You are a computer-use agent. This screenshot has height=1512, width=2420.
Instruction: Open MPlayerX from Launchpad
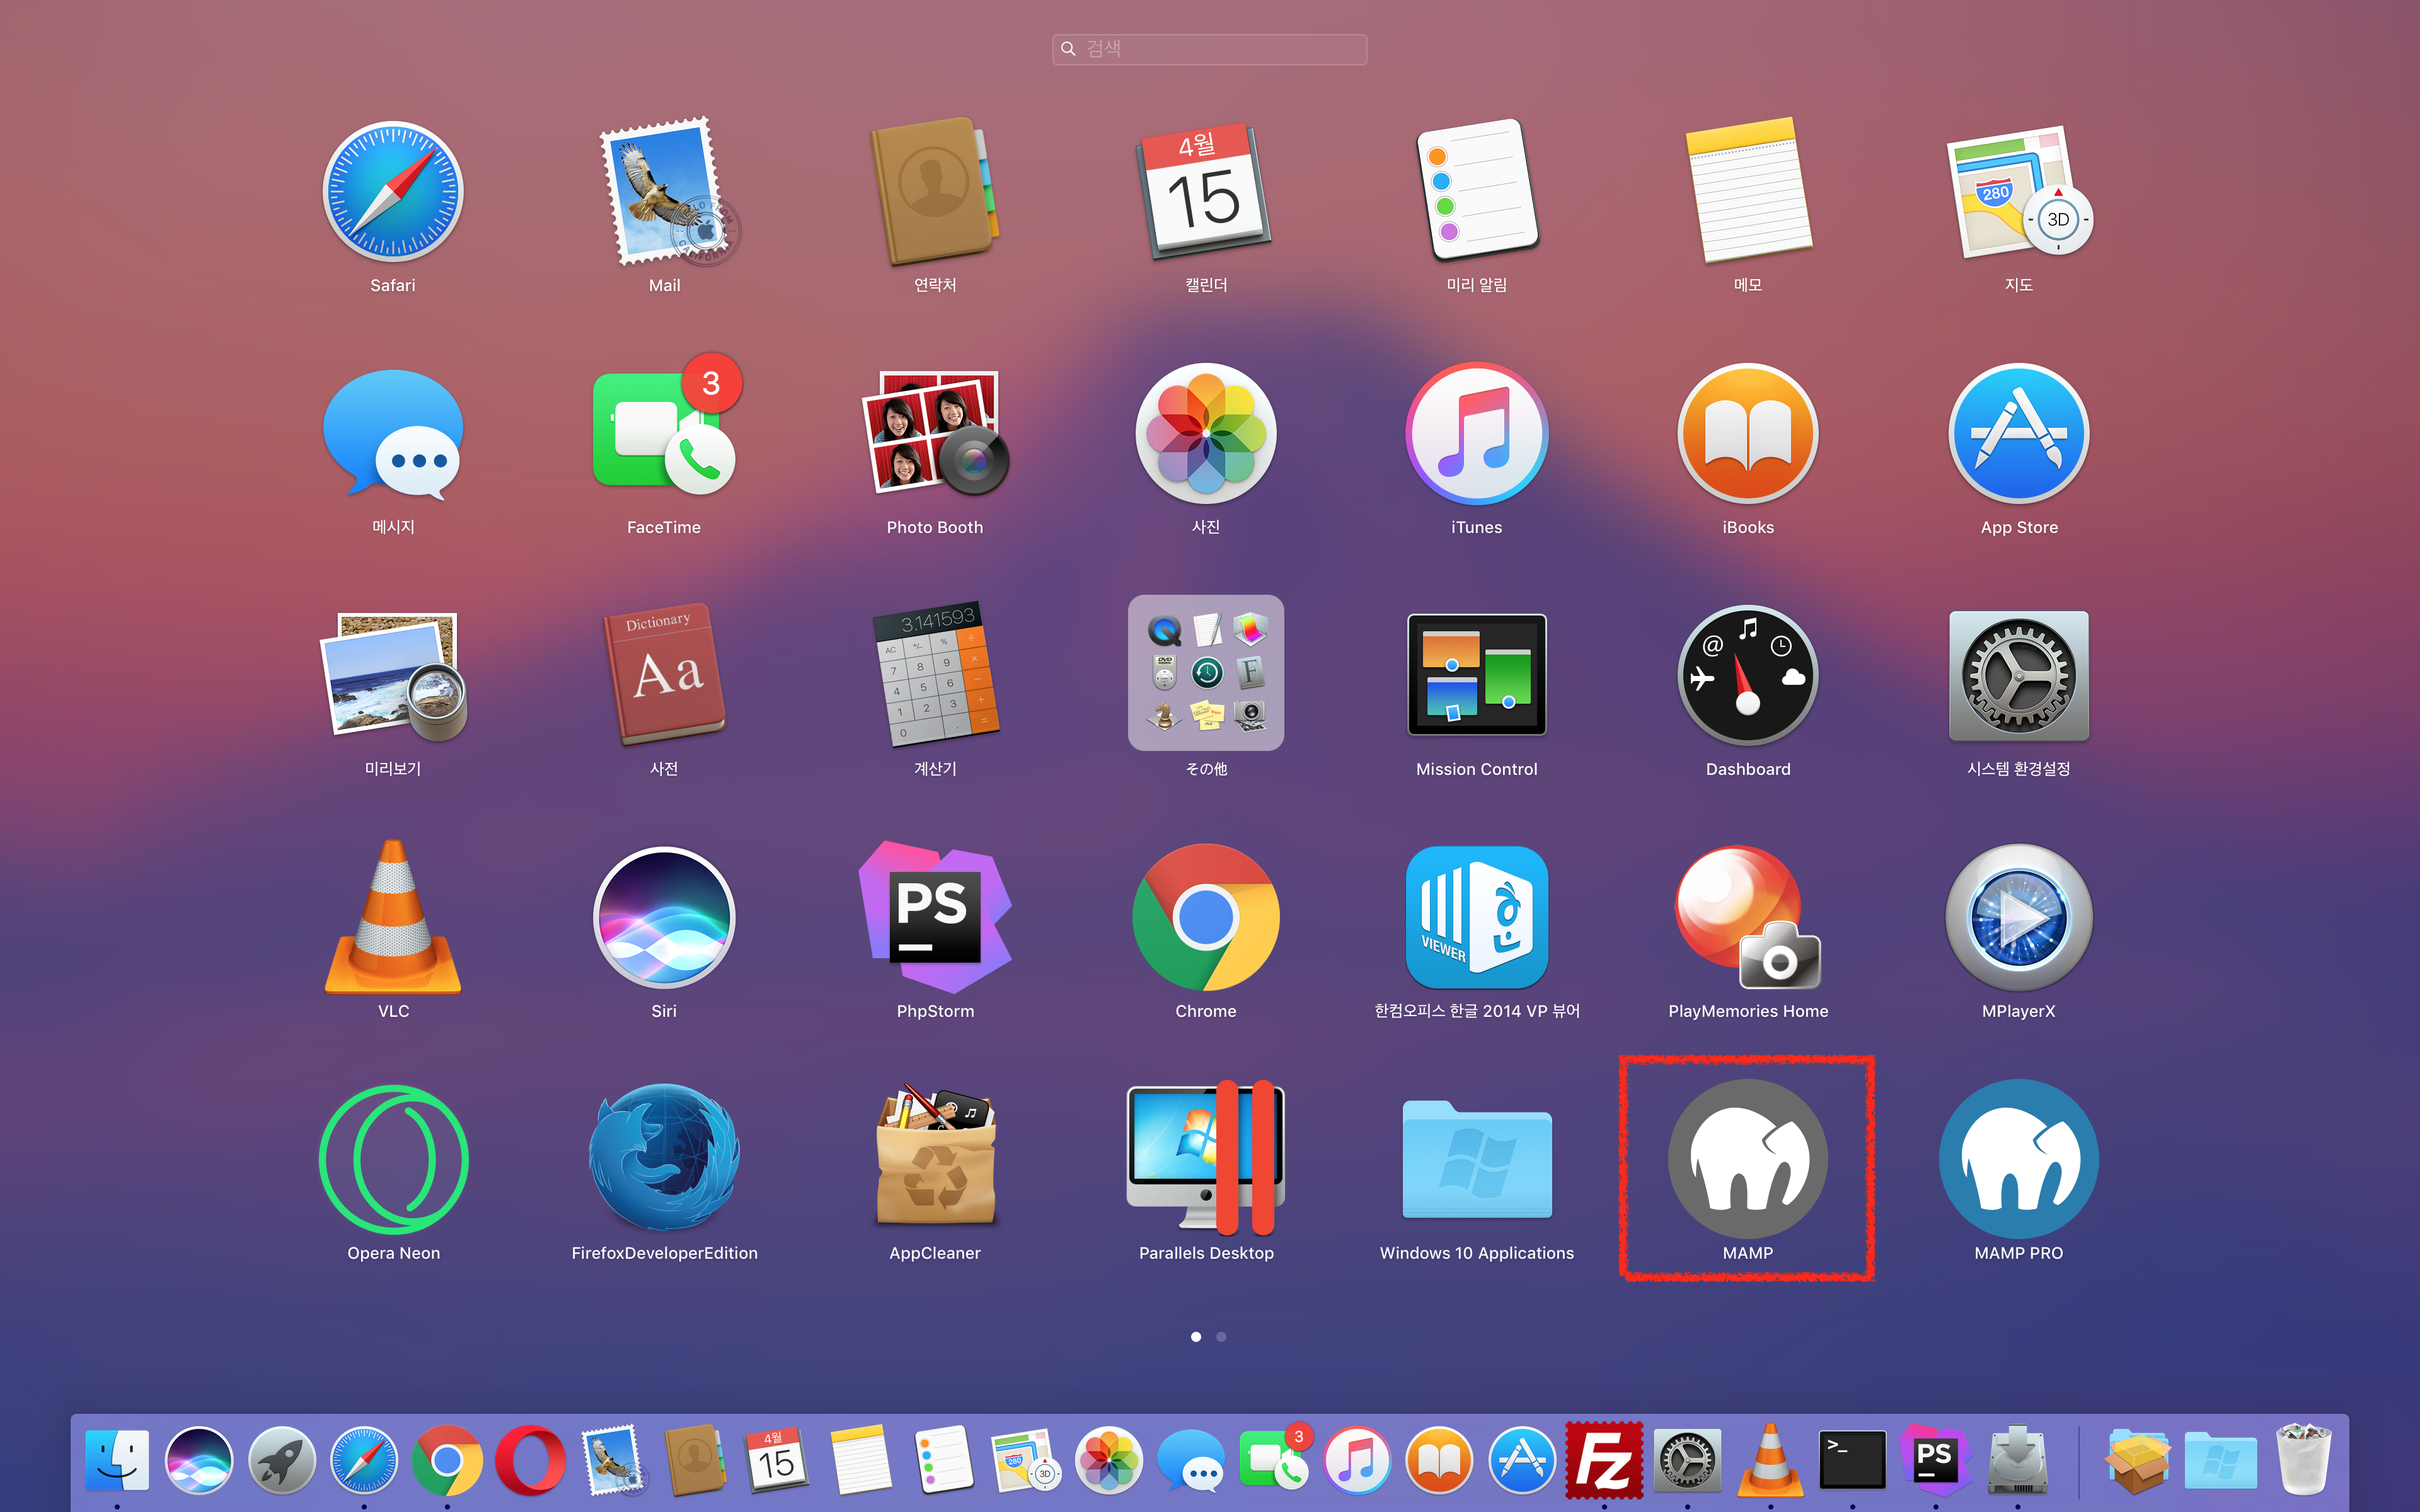click(x=2019, y=918)
